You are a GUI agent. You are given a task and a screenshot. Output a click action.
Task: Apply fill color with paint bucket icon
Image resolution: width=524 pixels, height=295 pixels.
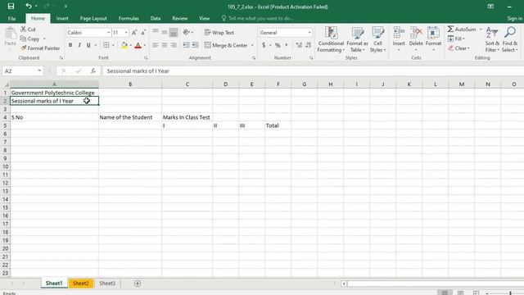pos(124,45)
